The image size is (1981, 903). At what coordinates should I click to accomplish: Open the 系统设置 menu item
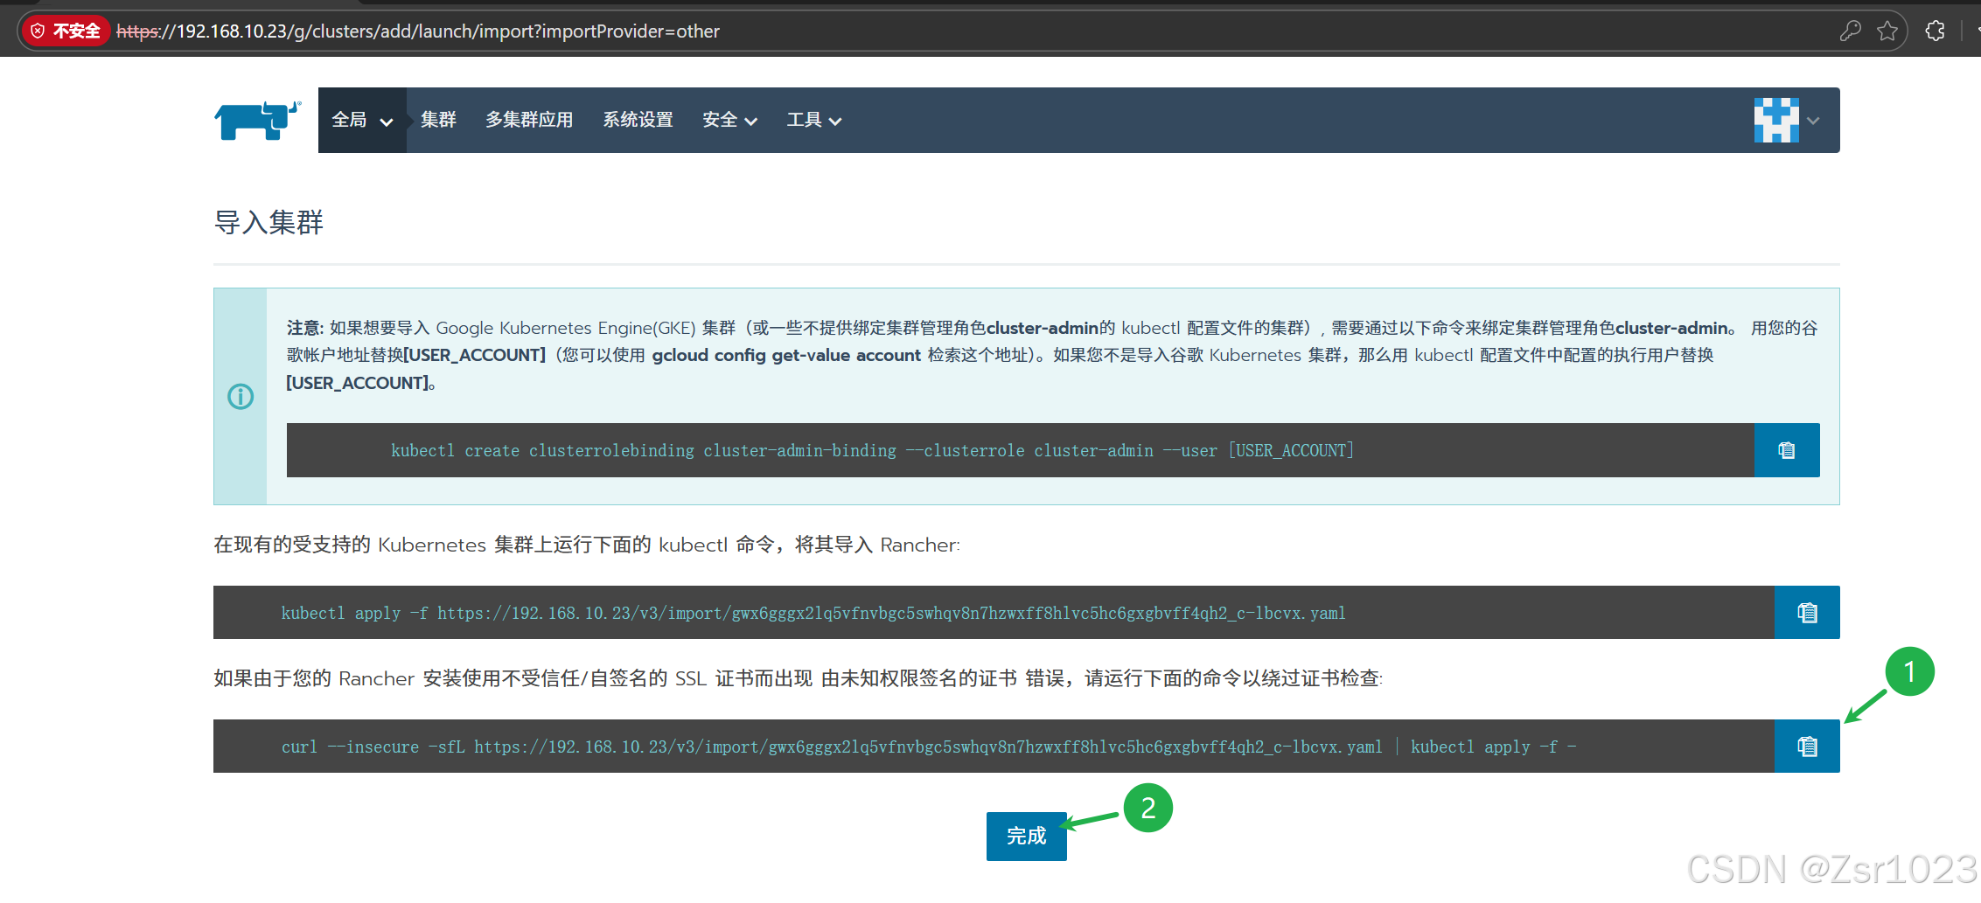point(638,120)
